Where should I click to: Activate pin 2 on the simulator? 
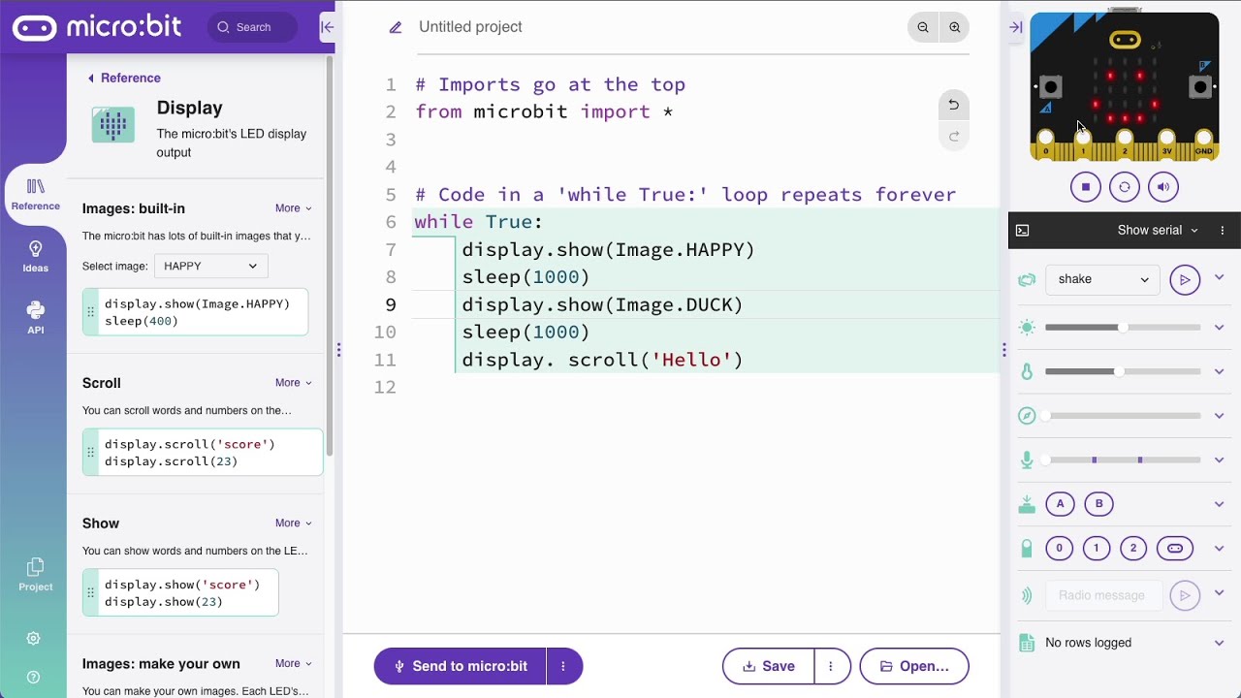pyautogui.click(x=1133, y=548)
